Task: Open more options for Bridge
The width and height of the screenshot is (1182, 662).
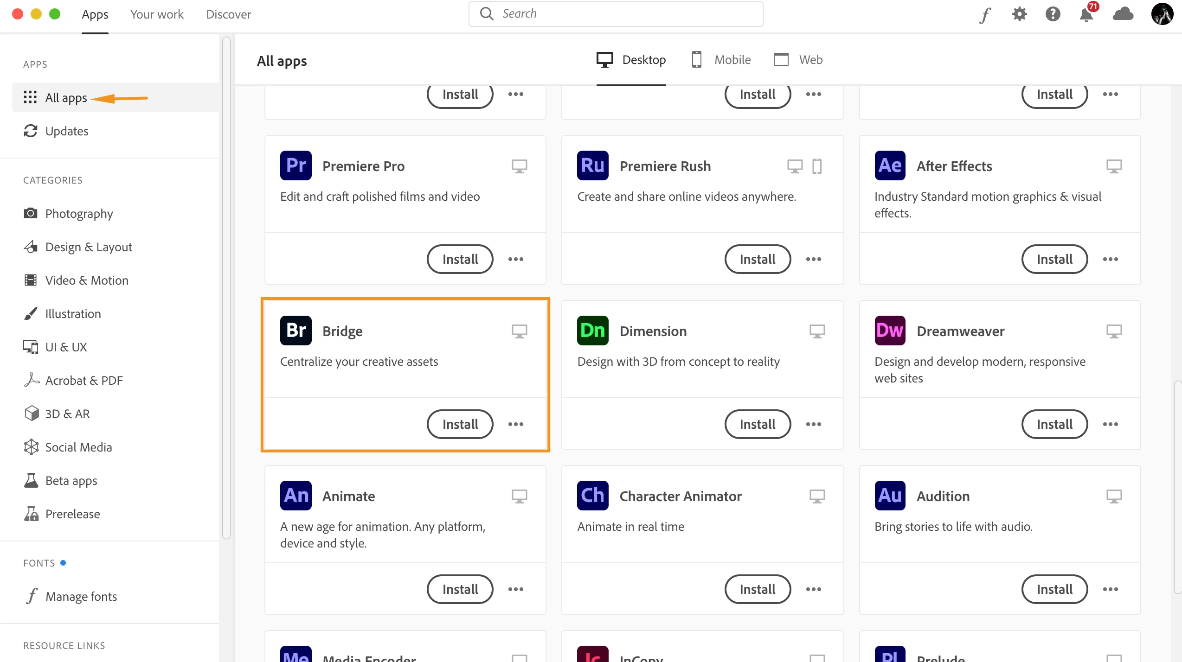Action: (515, 424)
